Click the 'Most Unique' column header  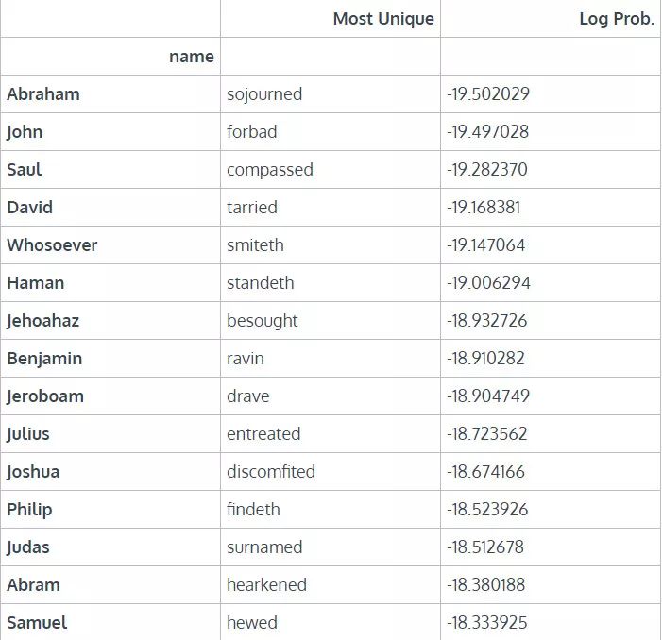point(383,19)
